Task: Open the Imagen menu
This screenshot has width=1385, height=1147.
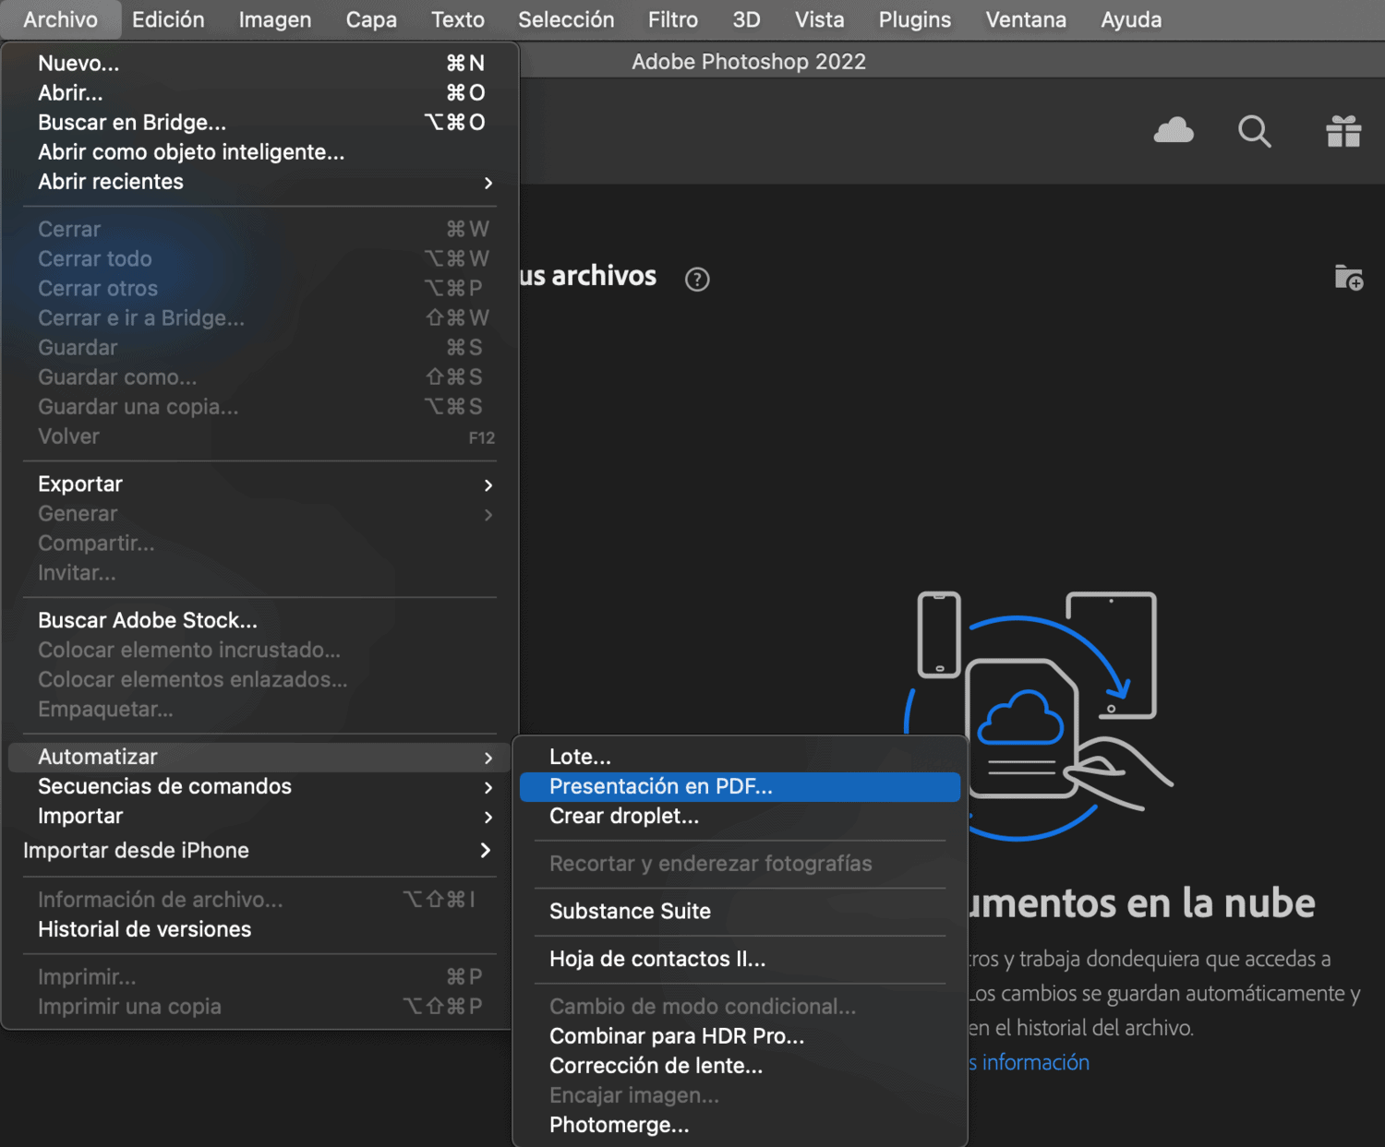Action: coord(275,19)
